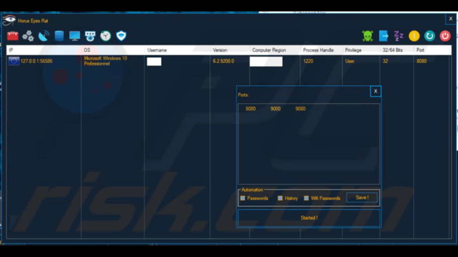Sort by Process Handle column header

point(321,50)
